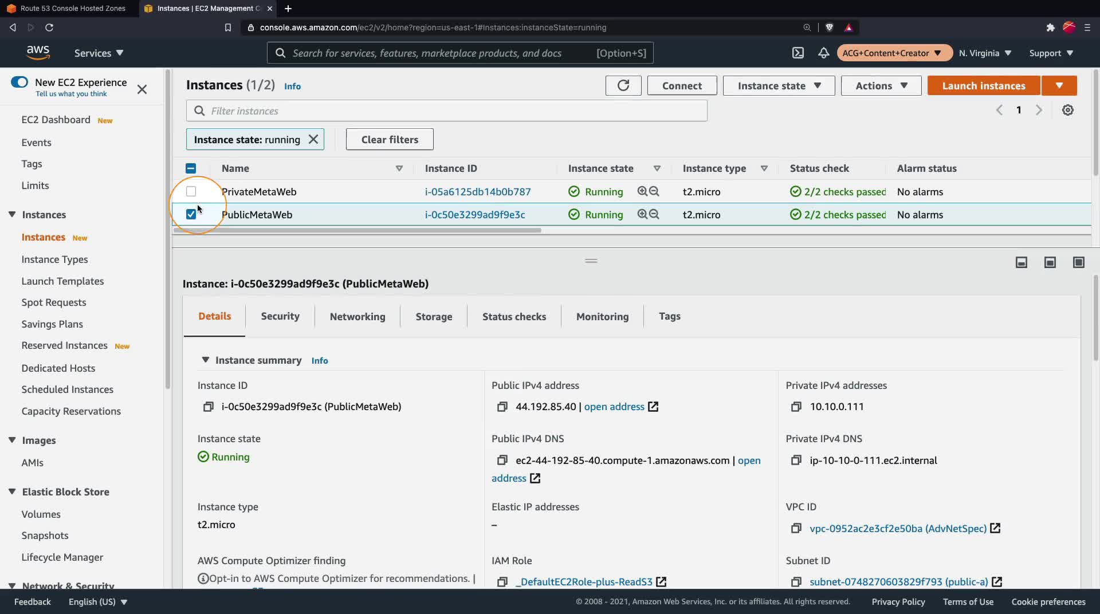The image size is (1100, 614).
Task: Open the Security tab
Action: tap(280, 316)
